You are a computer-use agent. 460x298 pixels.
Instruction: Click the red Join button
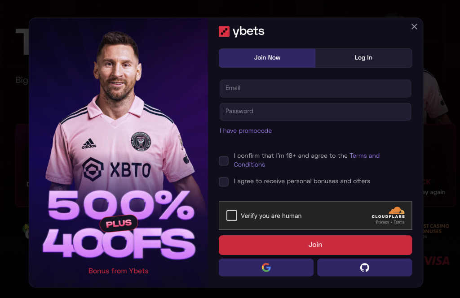coord(315,245)
